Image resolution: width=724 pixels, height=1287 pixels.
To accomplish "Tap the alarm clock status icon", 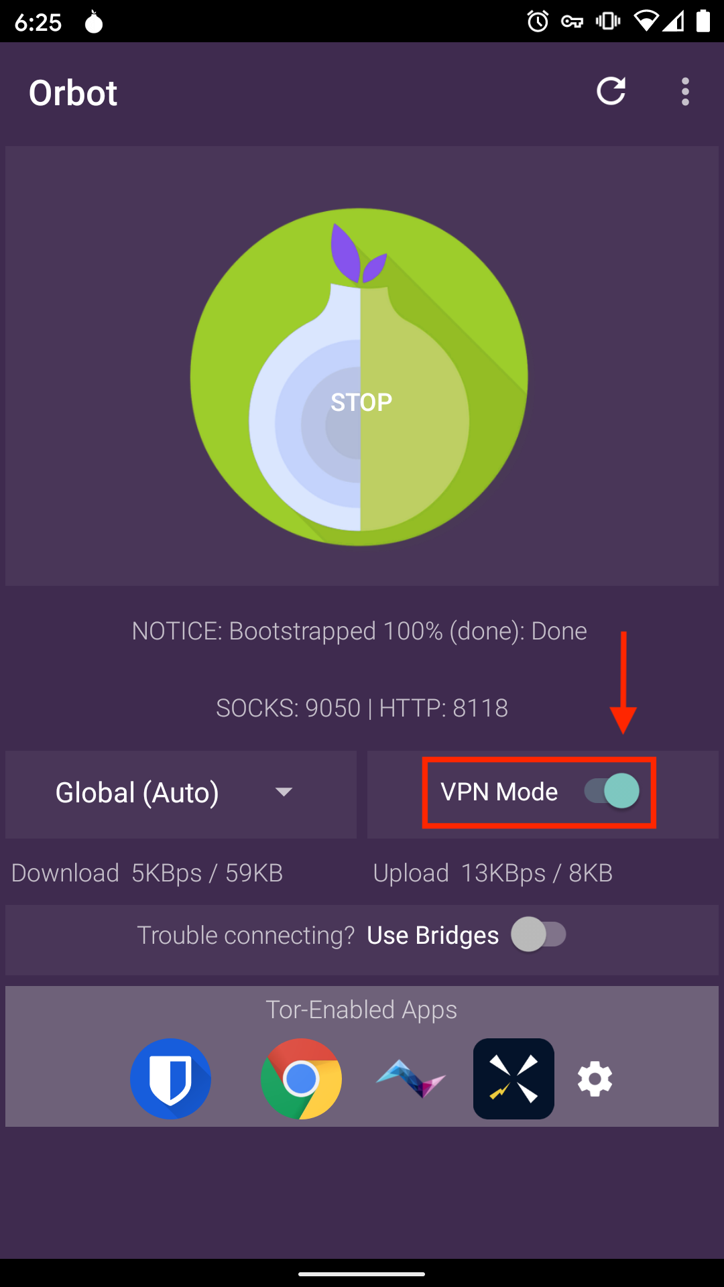I will pos(538,22).
